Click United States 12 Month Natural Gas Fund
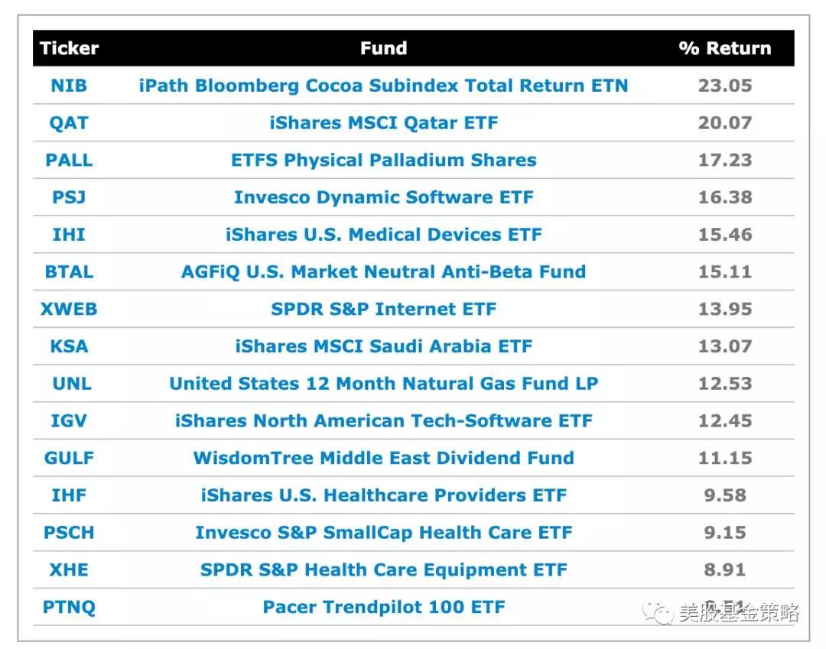The width and height of the screenshot is (826, 649). [x=383, y=384]
